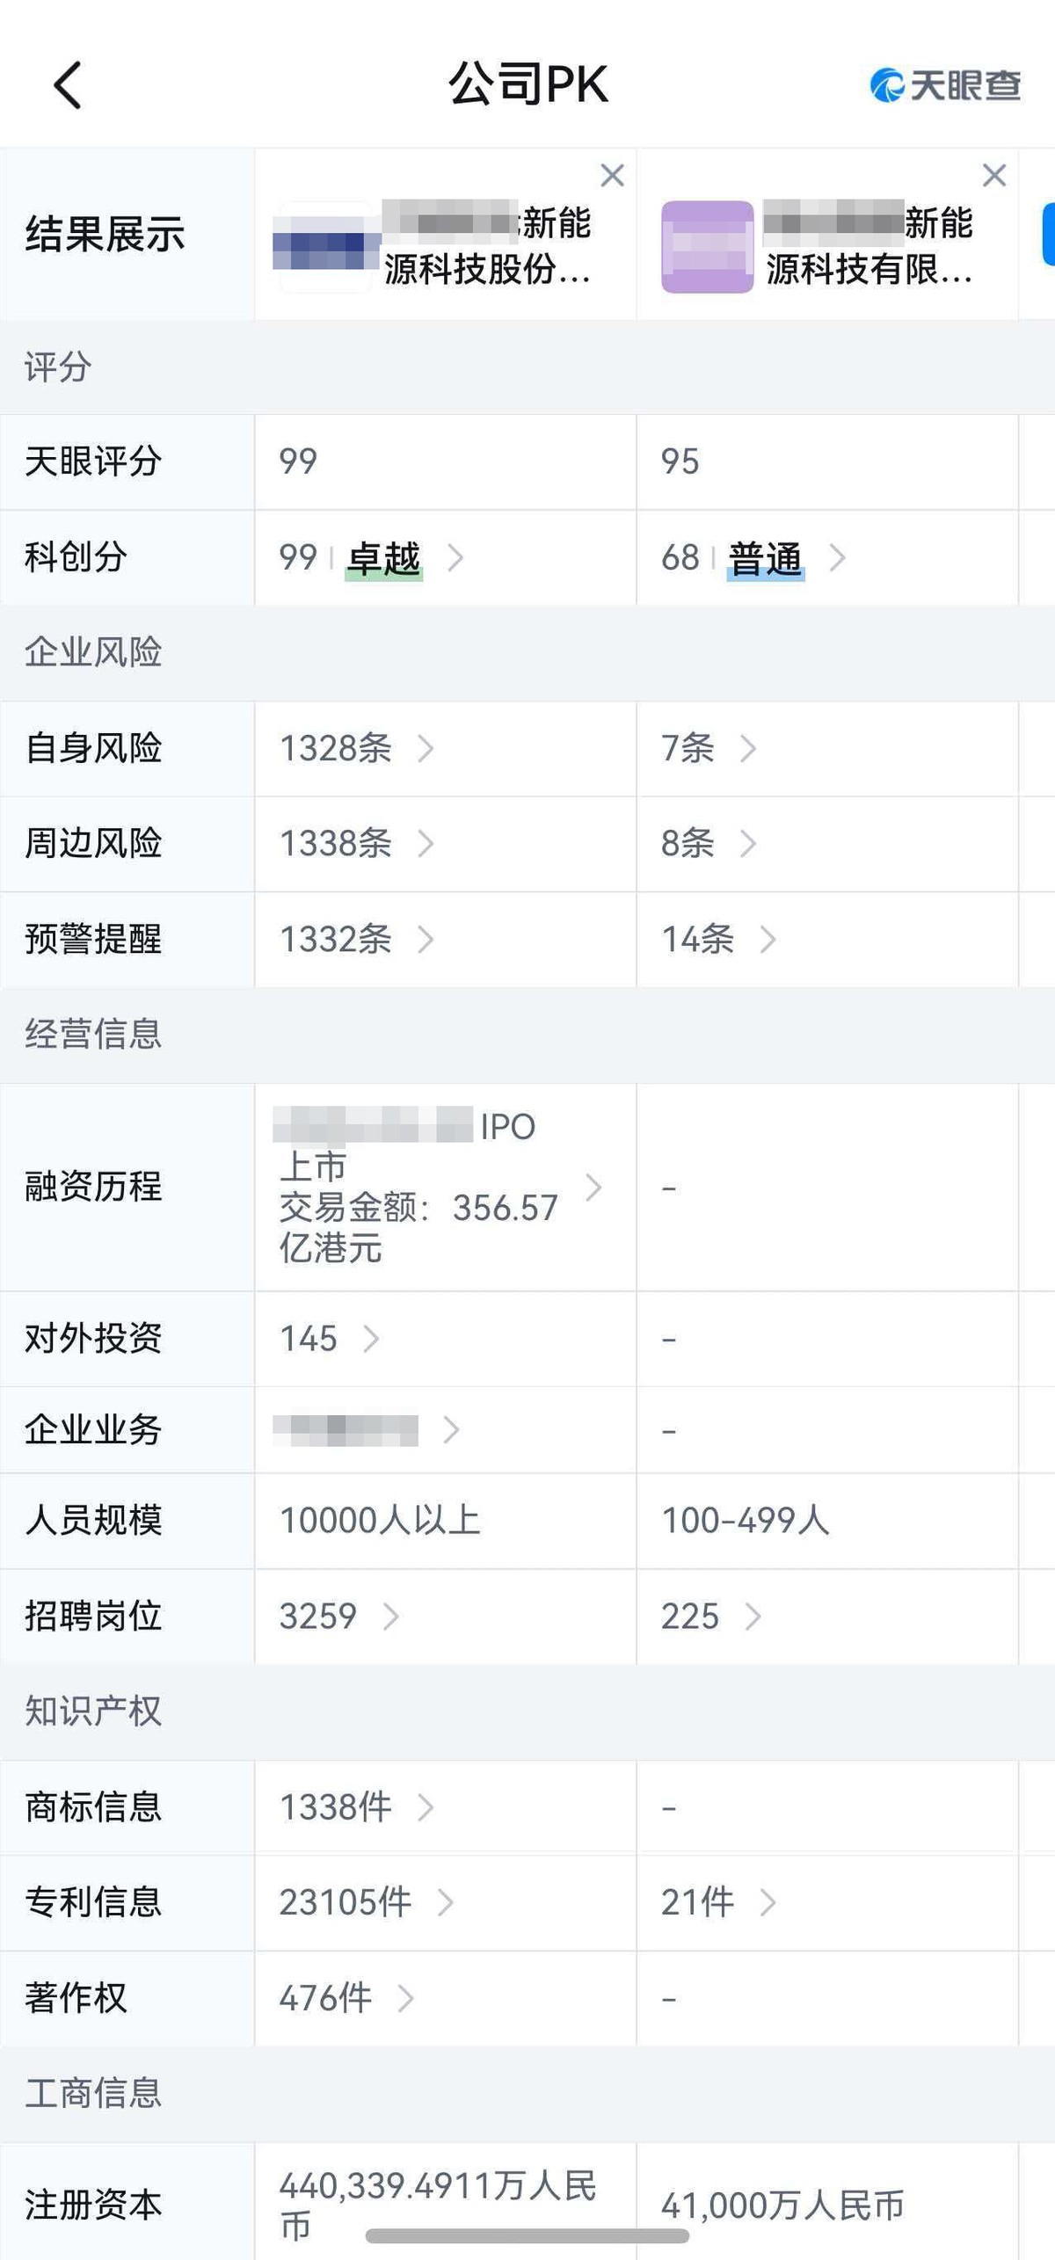Tap the back arrow icon
This screenshot has height=2260, width=1055.
(x=68, y=85)
